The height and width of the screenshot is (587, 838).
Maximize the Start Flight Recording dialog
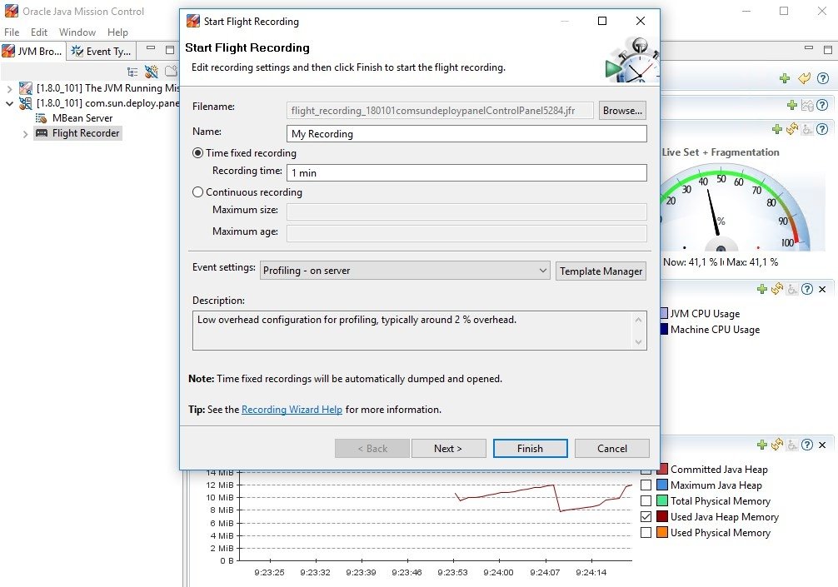(602, 21)
